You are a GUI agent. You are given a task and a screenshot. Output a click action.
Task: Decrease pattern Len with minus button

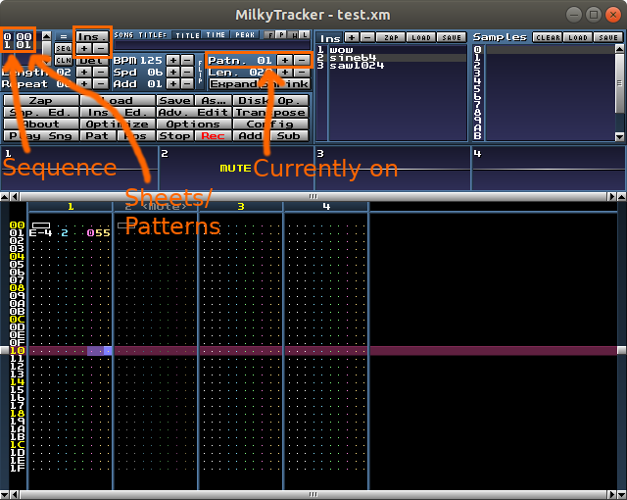[302, 73]
